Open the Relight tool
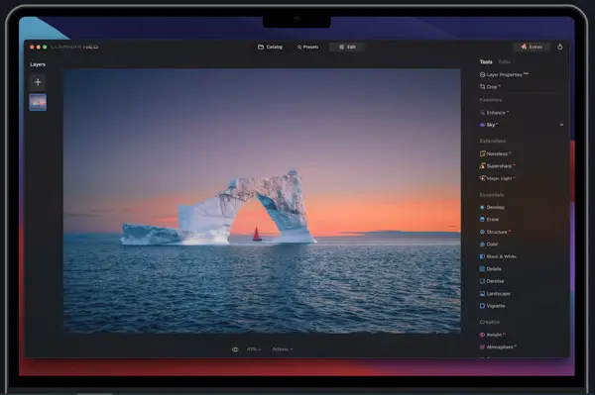595x395 pixels. 492,335
